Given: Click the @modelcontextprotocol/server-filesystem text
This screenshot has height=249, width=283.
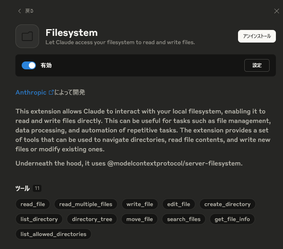Looking at the screenshot, I should (x=175, y=164).
